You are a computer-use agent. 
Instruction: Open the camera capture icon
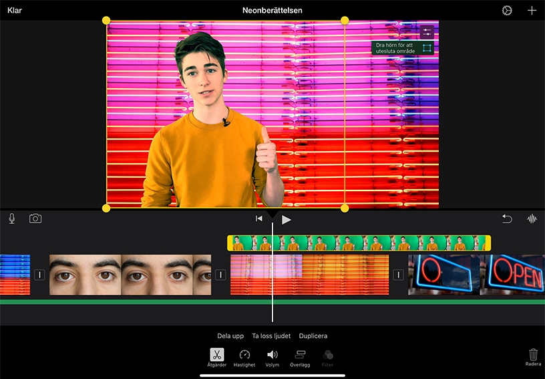coord(35,219)
